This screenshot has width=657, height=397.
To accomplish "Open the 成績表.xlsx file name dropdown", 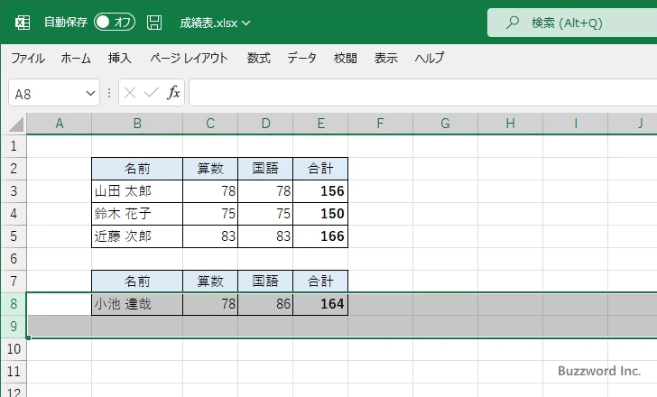I will click(x=215, y=23).
